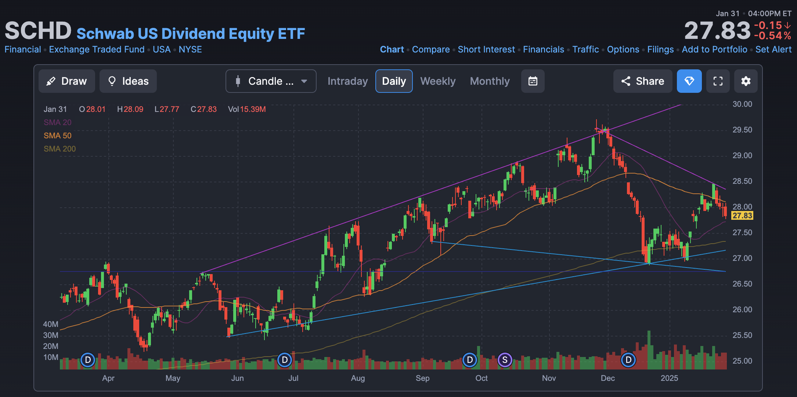The width and height of the screenshot is (797, 397).
Task: Click the SCHD ticker symbol
Action: [x=38, y=30]
